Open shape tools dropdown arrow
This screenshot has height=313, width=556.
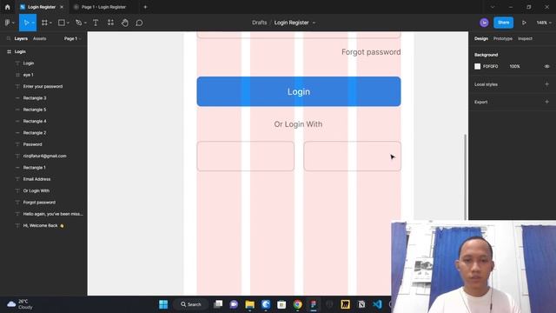click(x=68, y=23)
